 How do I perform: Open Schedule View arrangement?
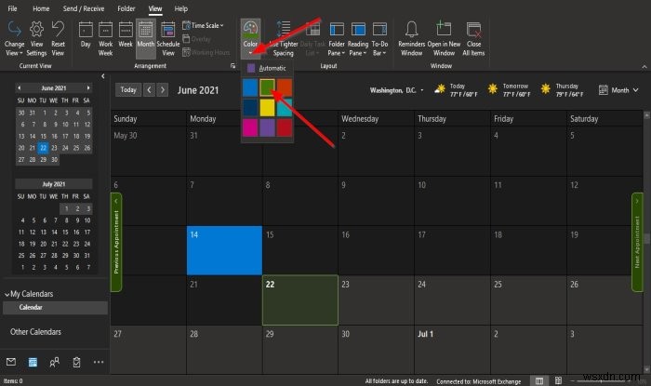pos(168,39)
